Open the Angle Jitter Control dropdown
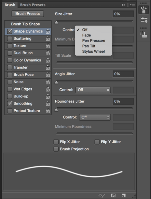151x199 pixels. pyautogui.click(x=93, y=90)
